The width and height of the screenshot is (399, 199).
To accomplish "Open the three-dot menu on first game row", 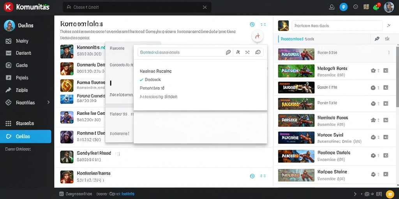I will [389, 52].
